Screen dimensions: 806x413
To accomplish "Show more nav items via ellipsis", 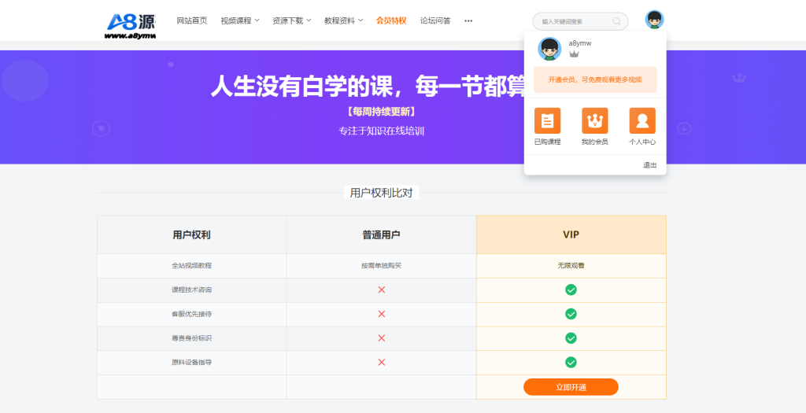I will (468, 21).
